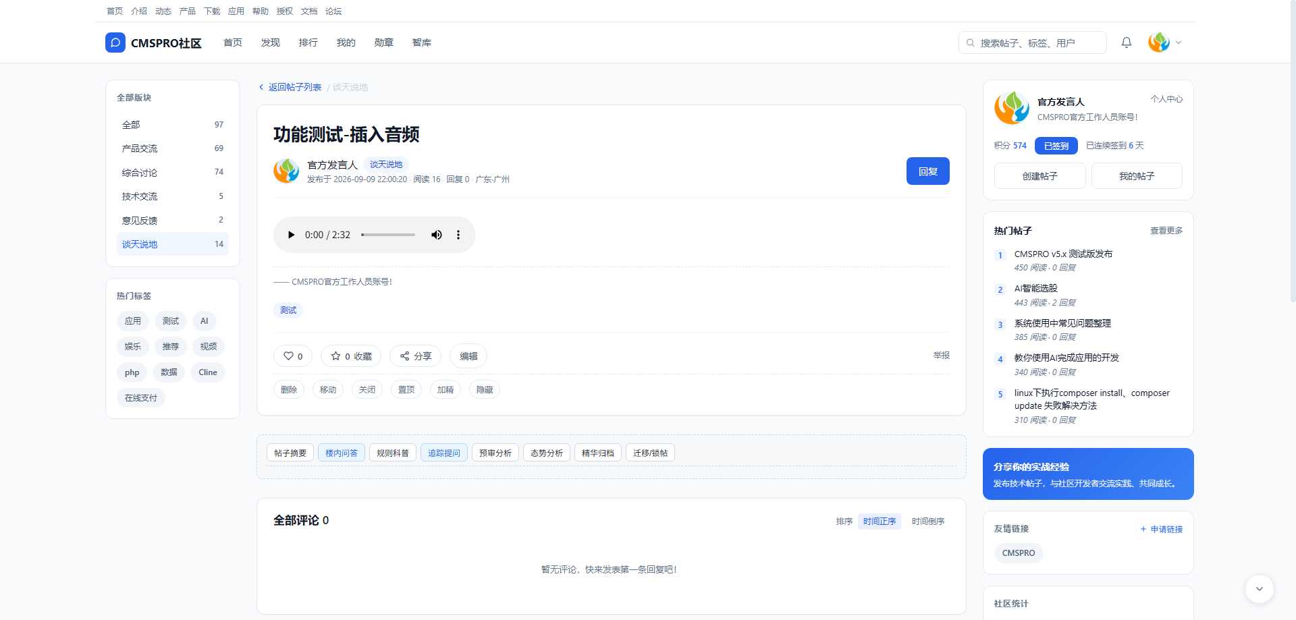Click the CMSPRO friend link chip
This screenshot has height=620, width=1296.
[1019, 553]
